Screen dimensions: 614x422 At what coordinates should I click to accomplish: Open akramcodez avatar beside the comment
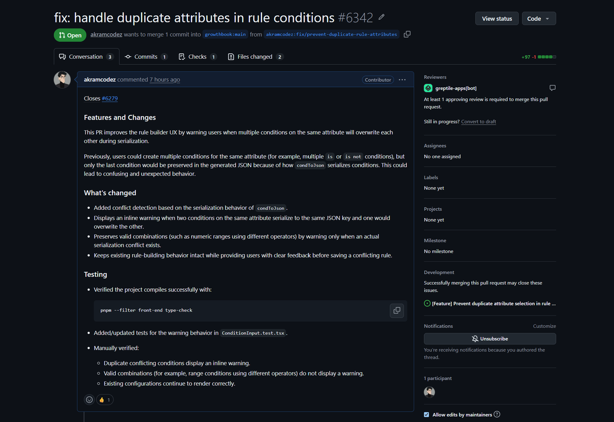pos(62,80)
